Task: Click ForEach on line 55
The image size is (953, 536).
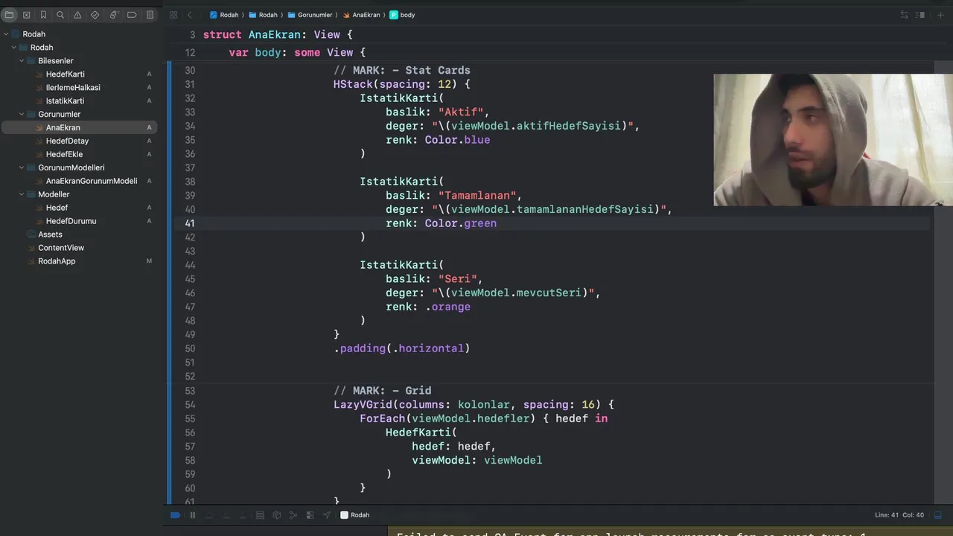Action: click(x=383, y=419)
